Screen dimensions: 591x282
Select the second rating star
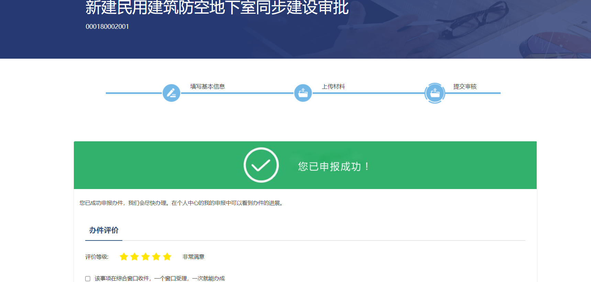coord(135,257)
